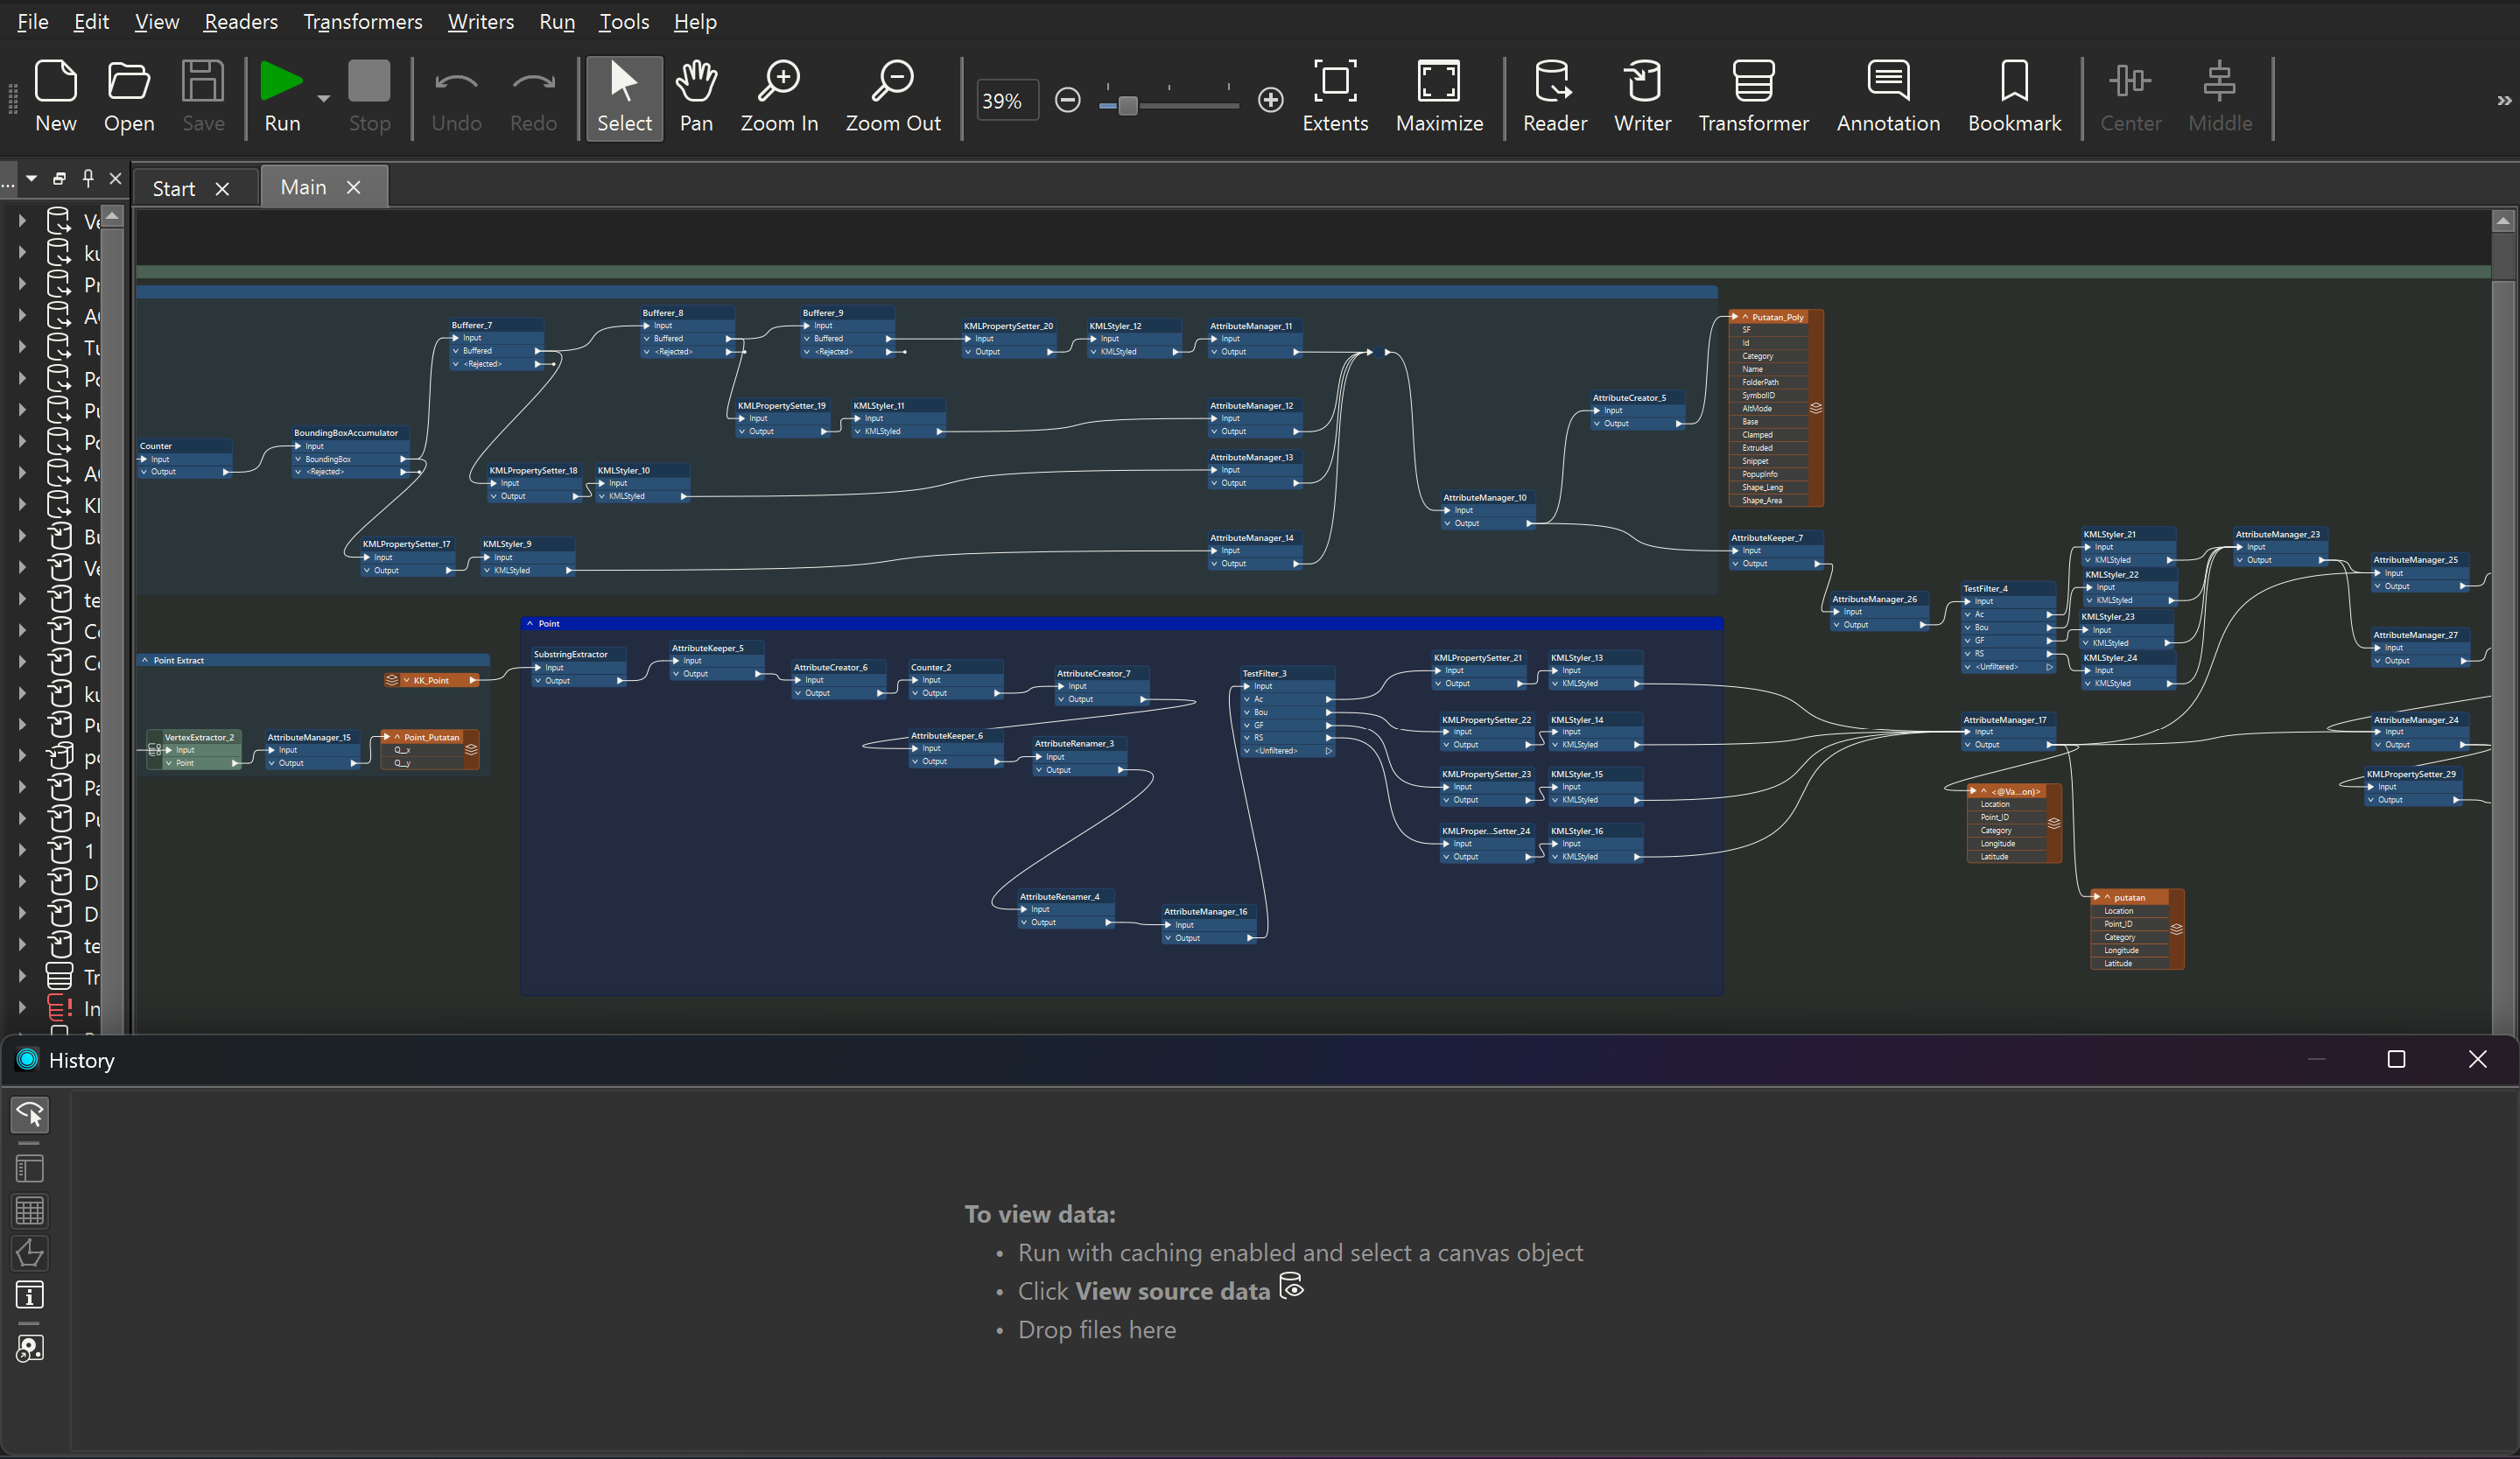
Task: Open the Transformers menu
Action: [362, 21]
